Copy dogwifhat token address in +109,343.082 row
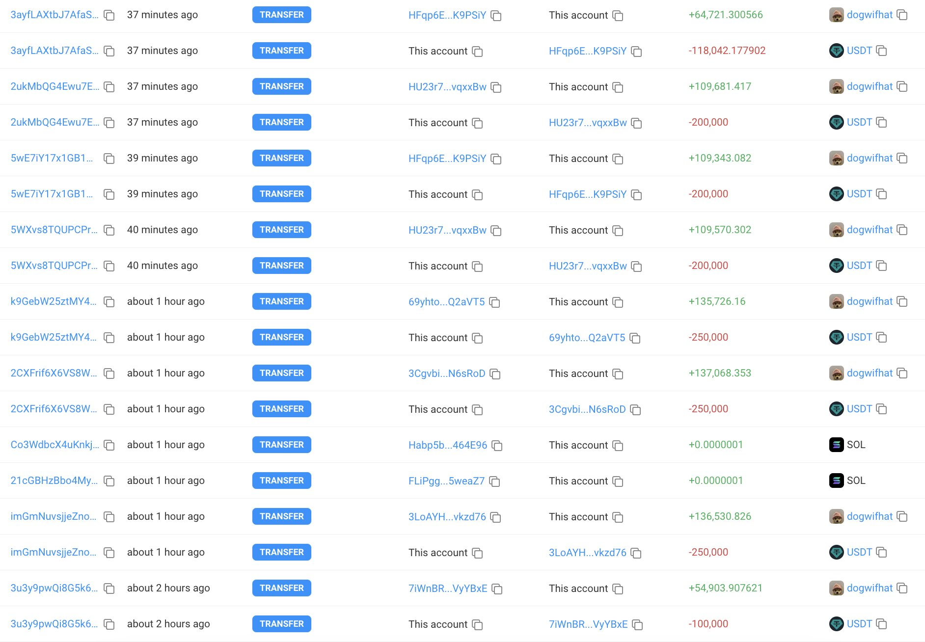 tap(902, 159)
